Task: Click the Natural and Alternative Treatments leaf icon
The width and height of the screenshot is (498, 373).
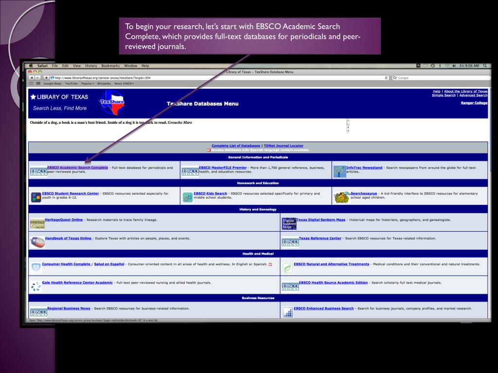Action: point(287,268)
